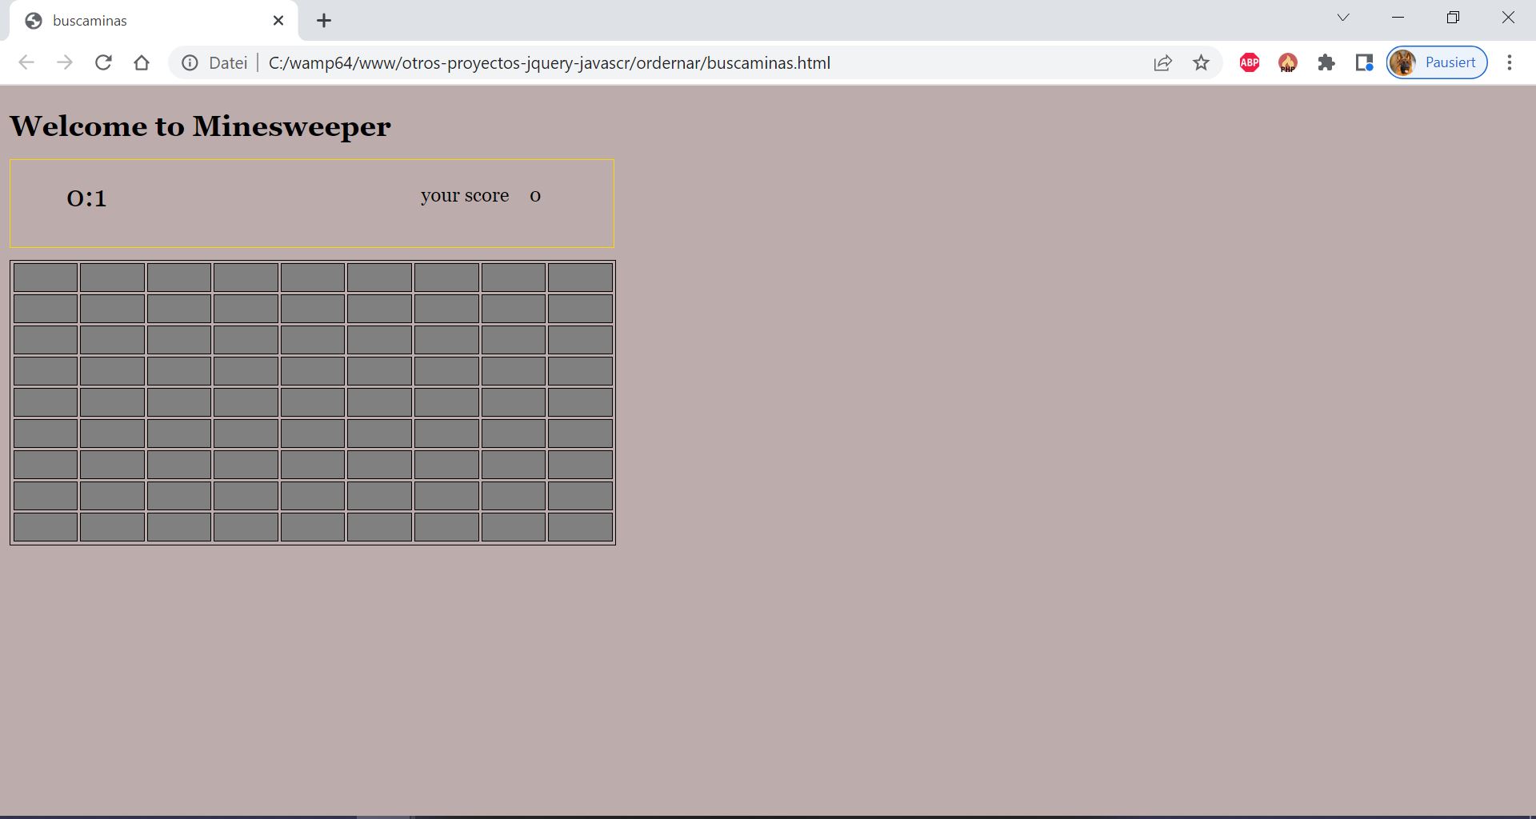
Task: Open the Chrome three-dot menu
Action: (x=1509, y=62)
